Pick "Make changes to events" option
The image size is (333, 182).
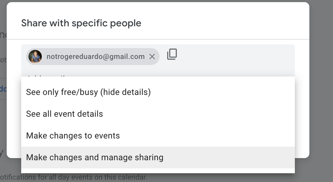[x=73, y=135]
